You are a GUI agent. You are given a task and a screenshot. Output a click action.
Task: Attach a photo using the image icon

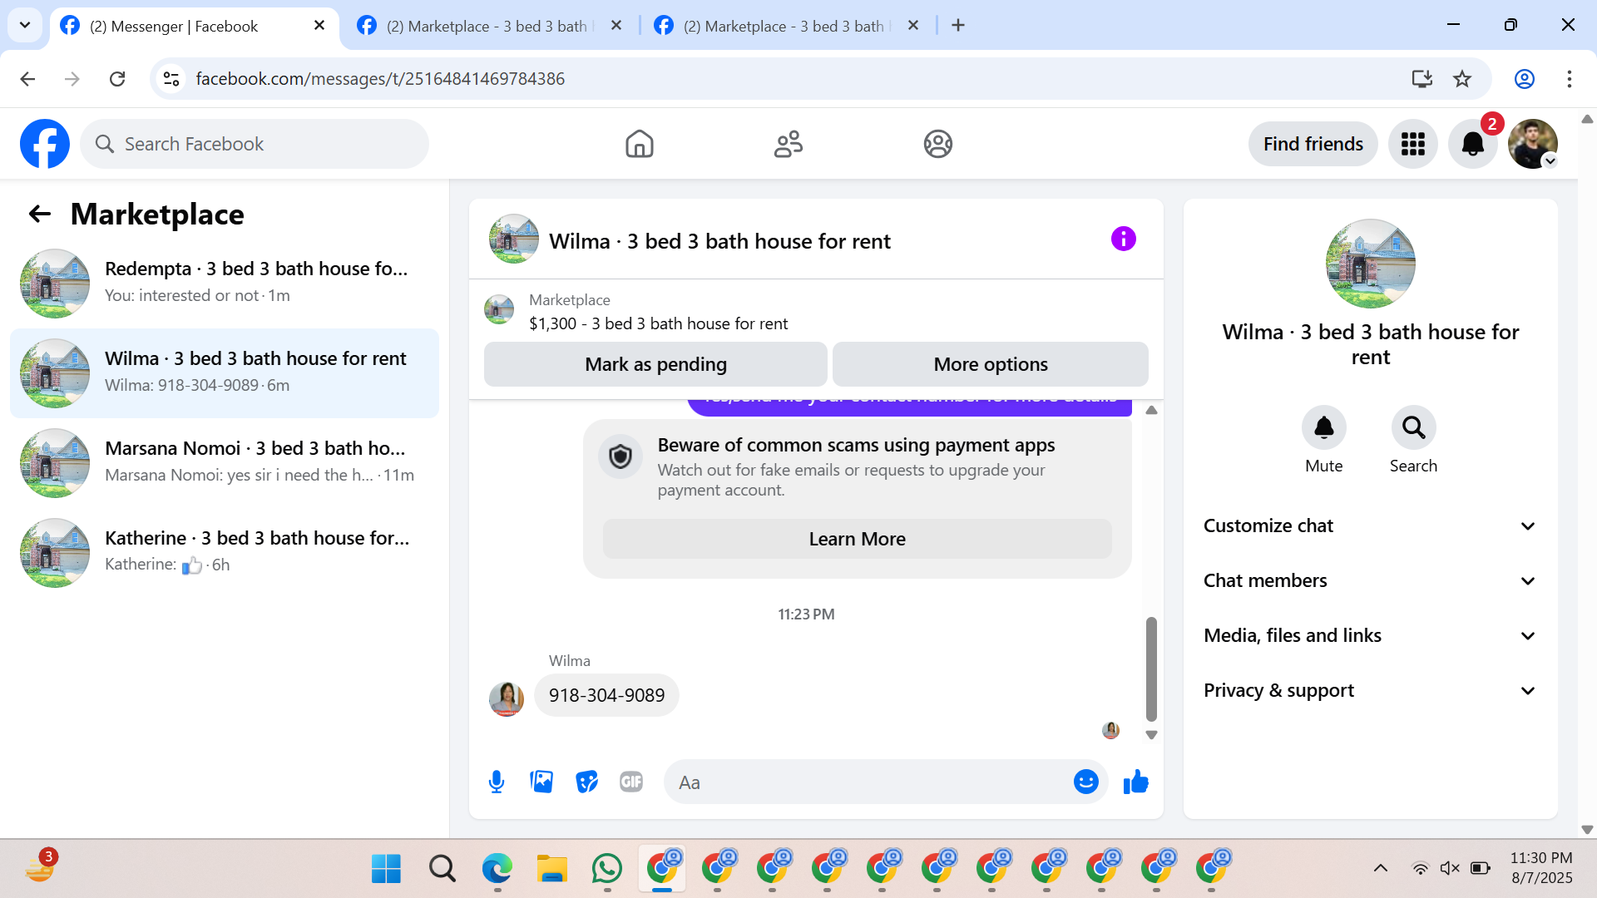click(x=541, y=782)
